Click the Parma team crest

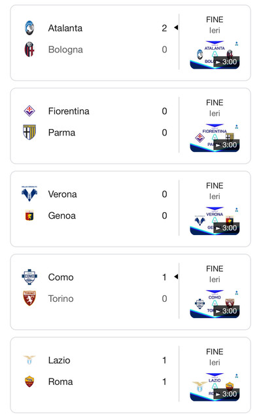[29, 132]
